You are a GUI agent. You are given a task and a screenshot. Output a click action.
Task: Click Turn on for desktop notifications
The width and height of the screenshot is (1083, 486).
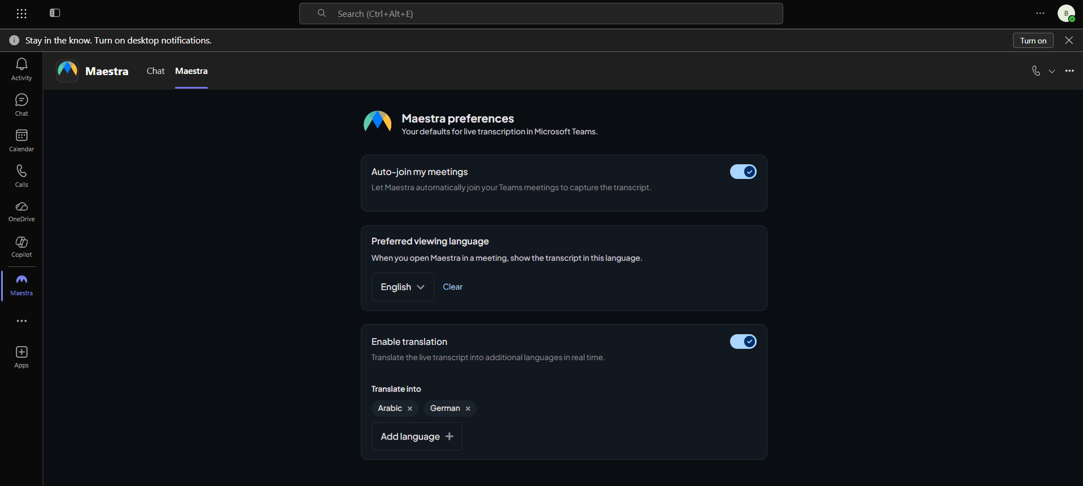click(1033, 41)
